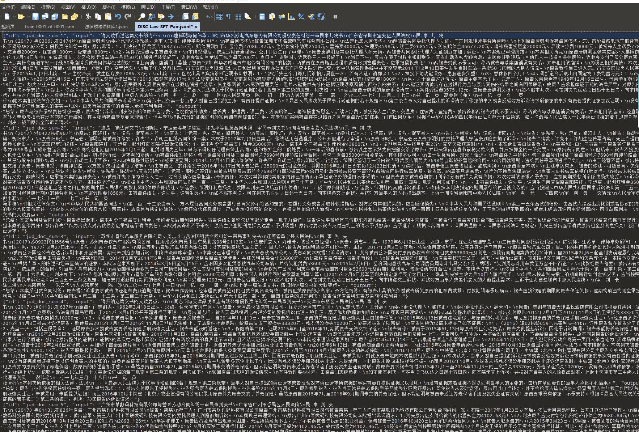Open the 窗口(W) menu
Image resolution: width=639 pixels, height=432 pixels.
click(189, 7)
